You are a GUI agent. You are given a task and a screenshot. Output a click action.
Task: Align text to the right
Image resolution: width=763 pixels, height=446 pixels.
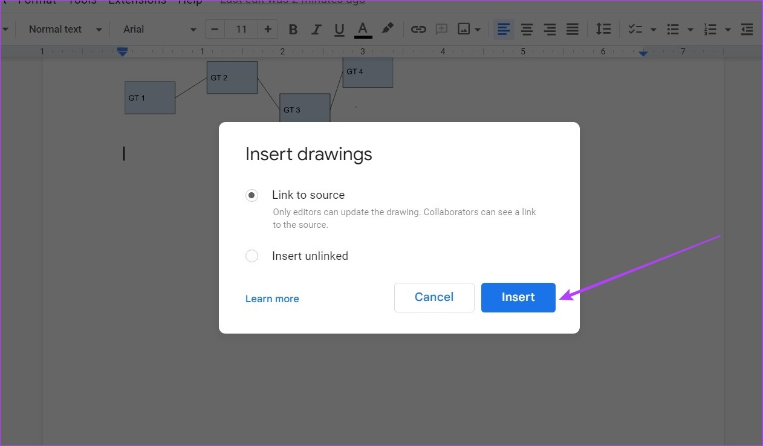[550, 29]
